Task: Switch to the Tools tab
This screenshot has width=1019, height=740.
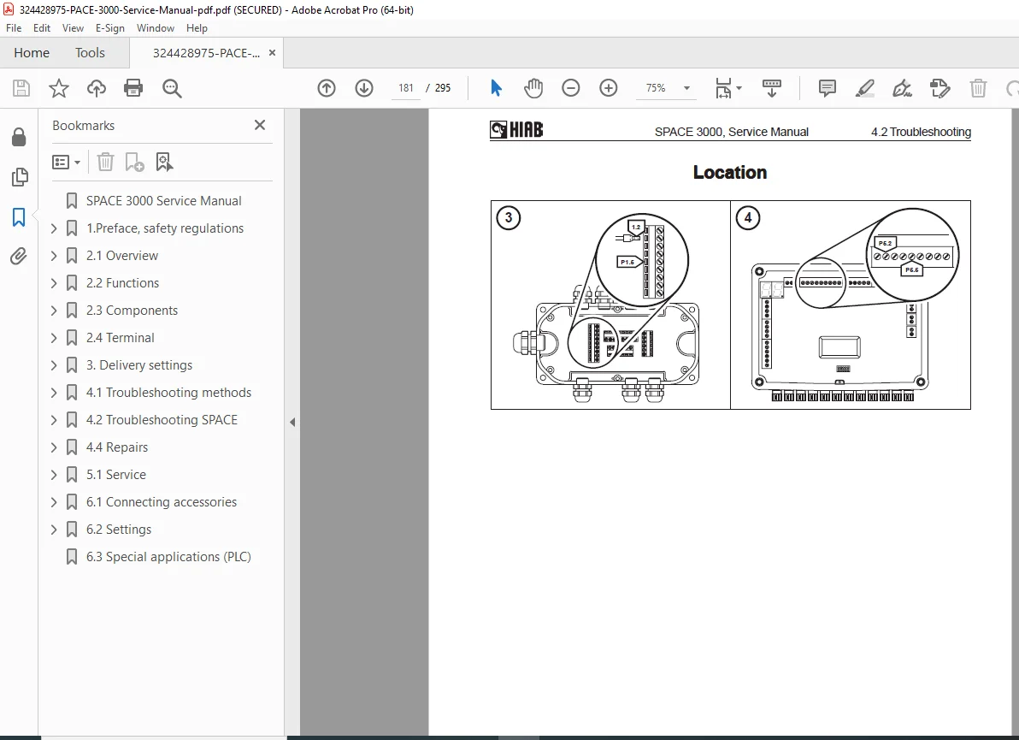Action: point(90,53)
